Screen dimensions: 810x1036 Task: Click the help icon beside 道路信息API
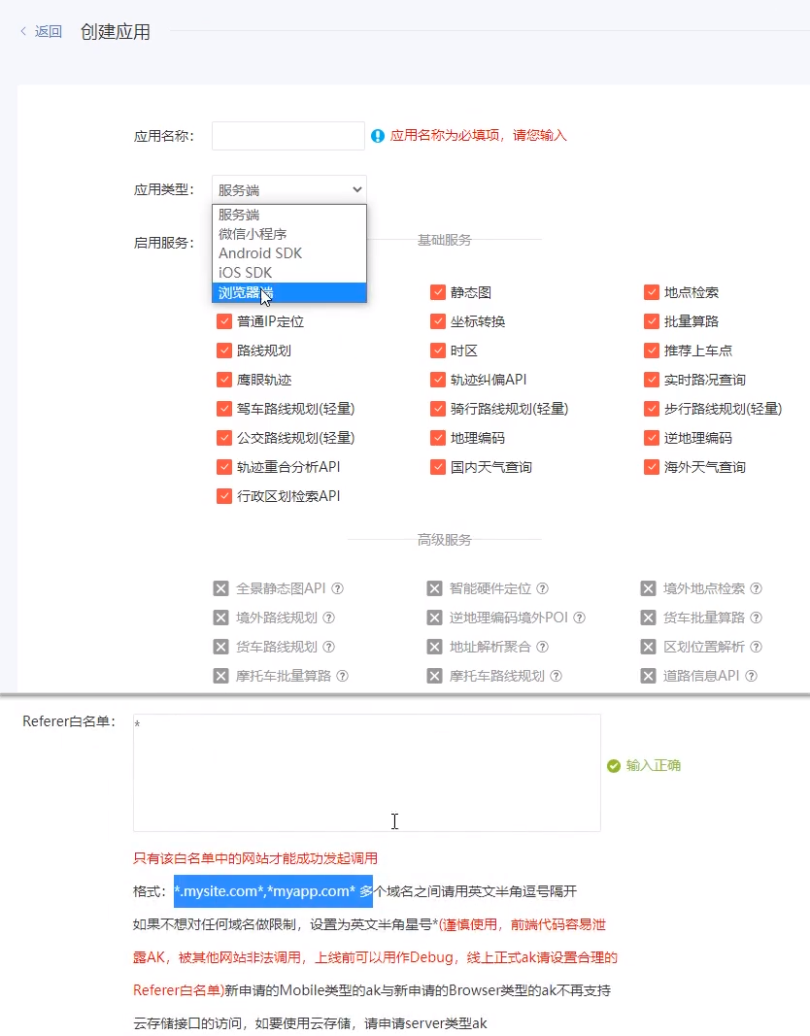(x=751, y=675)
